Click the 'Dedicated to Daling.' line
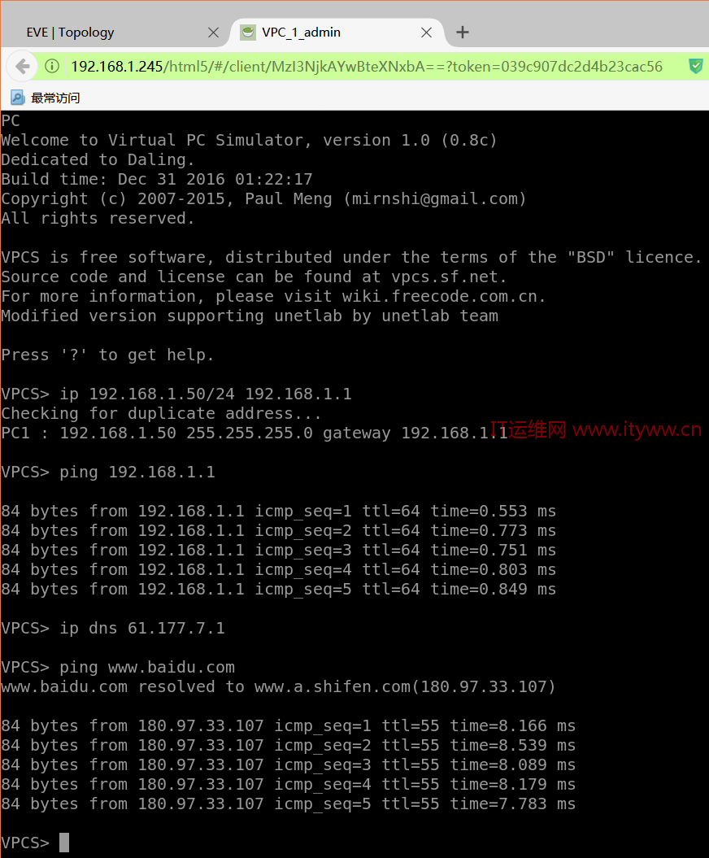 tap(98, 159)
